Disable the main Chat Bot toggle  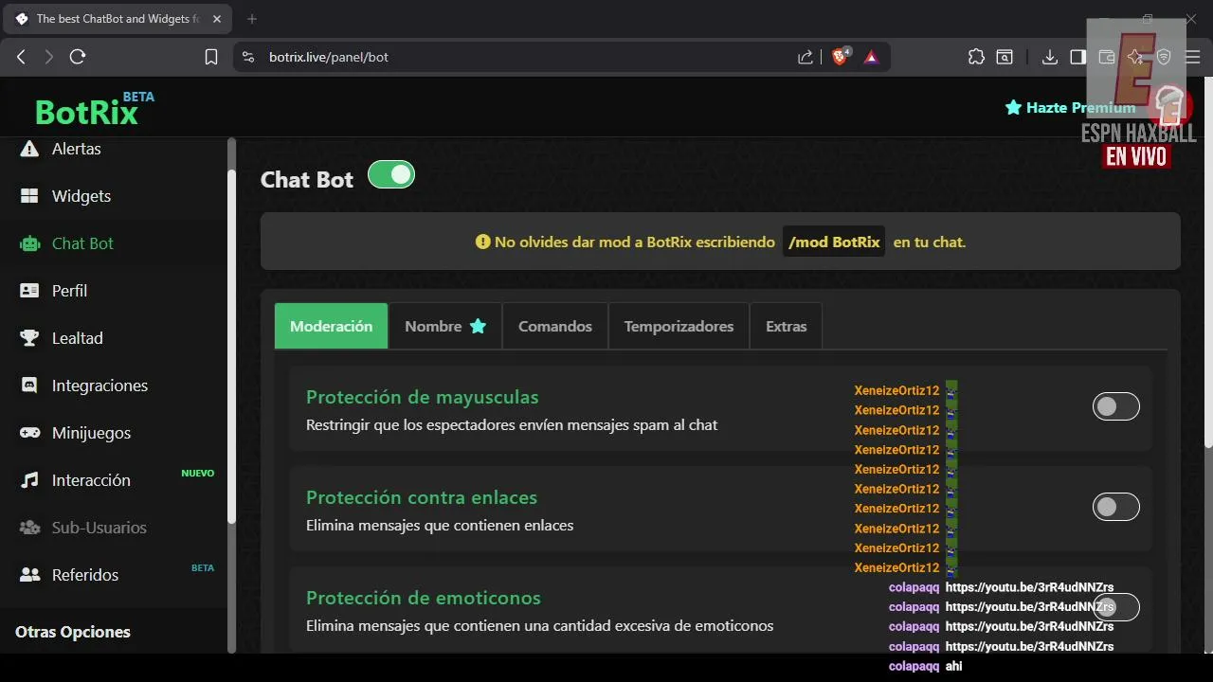click(391, 175)
